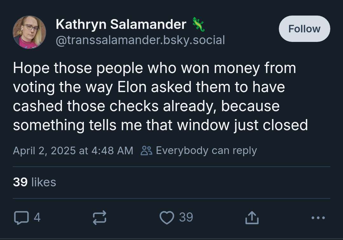This screenshot has width=343, height=240.
Task: Click the reply count 4
Action: (x=37, y=217)
